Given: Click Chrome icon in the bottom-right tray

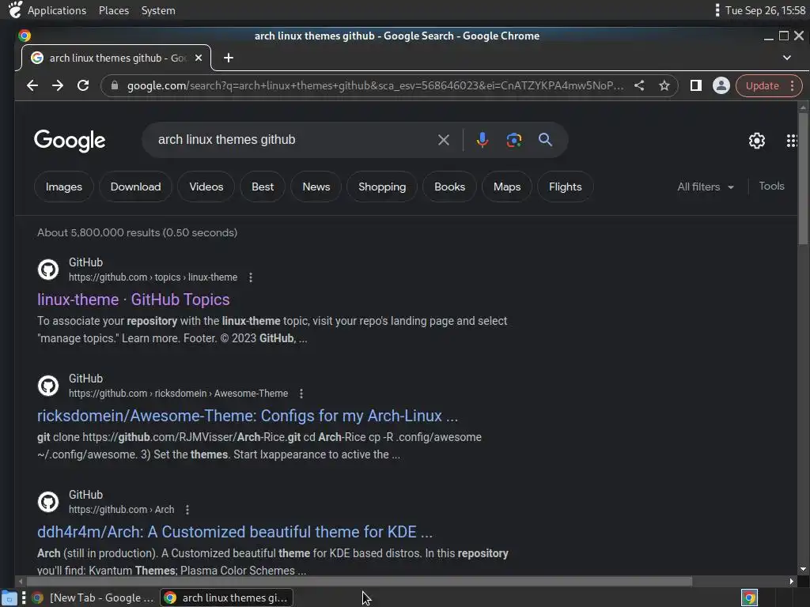Looking at the screenshot, I should (749, 598).
